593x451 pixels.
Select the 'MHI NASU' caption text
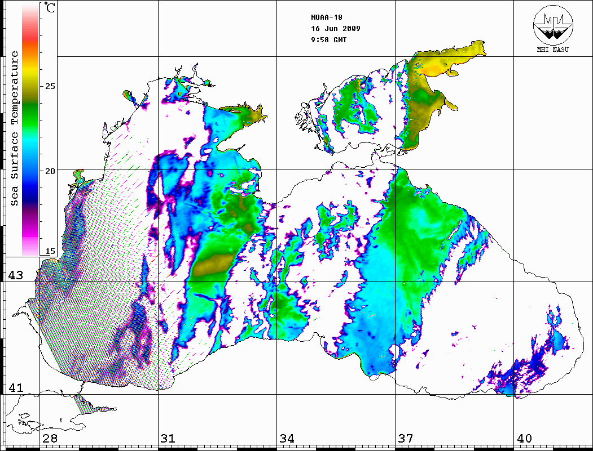click(553, 50)
